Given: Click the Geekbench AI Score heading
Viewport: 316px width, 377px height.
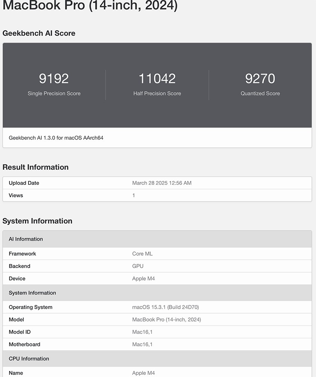Looking at the screenshot, I should [x=39, y=33].
